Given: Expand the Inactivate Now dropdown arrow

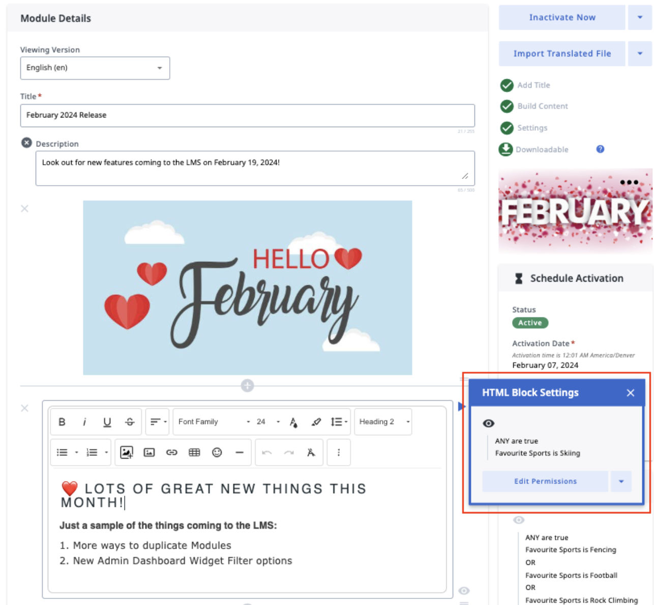Looking at the screenshot, I should click(640, 17).
